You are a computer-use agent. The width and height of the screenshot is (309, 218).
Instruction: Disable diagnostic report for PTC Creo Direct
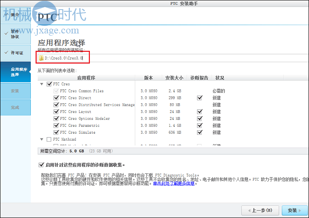point(200,98)
